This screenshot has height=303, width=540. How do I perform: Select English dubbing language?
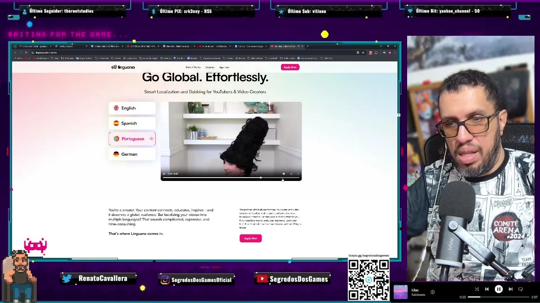132,108
